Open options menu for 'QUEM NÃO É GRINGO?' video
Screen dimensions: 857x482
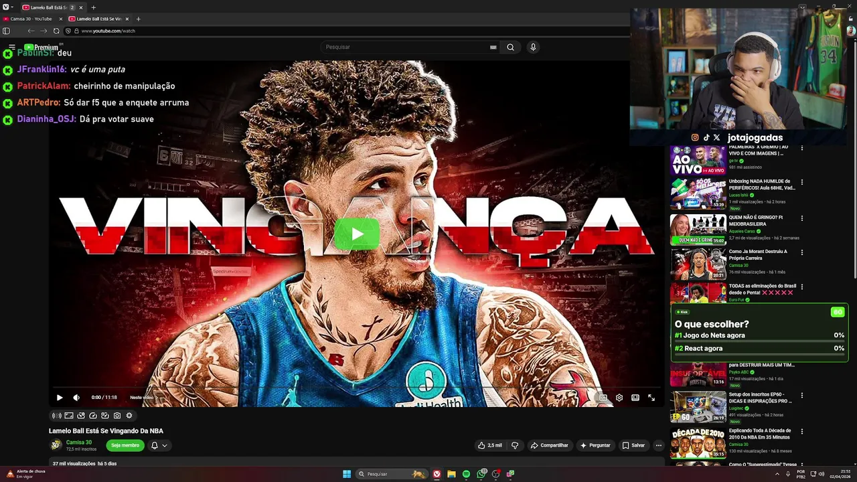tap(801, 218)
